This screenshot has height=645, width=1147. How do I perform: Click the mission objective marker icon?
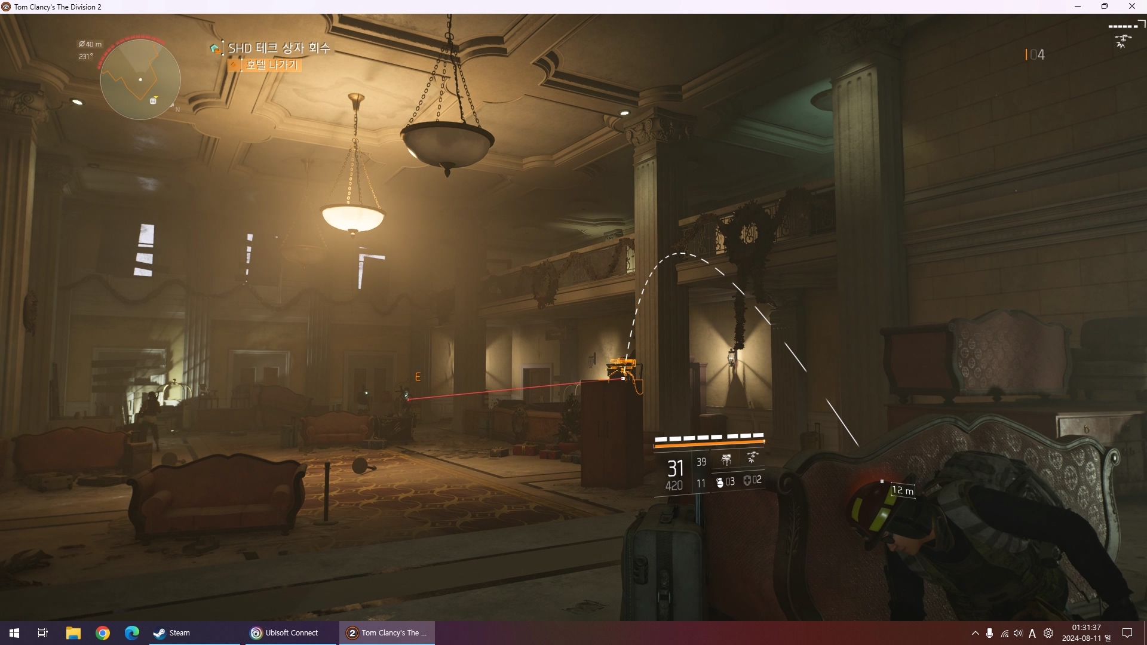click(214, 48)
